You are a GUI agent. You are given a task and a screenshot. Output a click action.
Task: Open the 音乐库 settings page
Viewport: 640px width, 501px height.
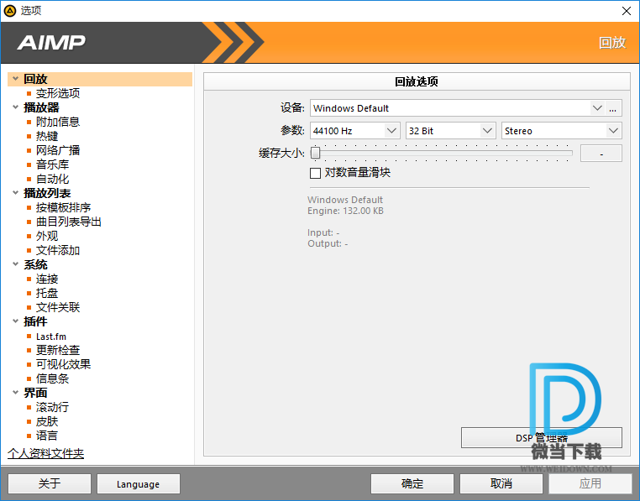click(52, 164)
